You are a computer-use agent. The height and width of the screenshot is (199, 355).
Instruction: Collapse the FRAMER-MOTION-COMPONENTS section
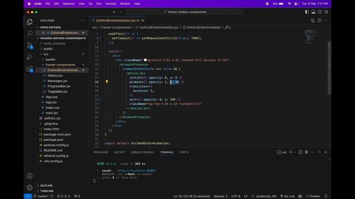click(x=63, y=38)
